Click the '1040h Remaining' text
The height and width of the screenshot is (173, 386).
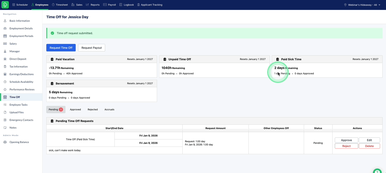[173, 68]
